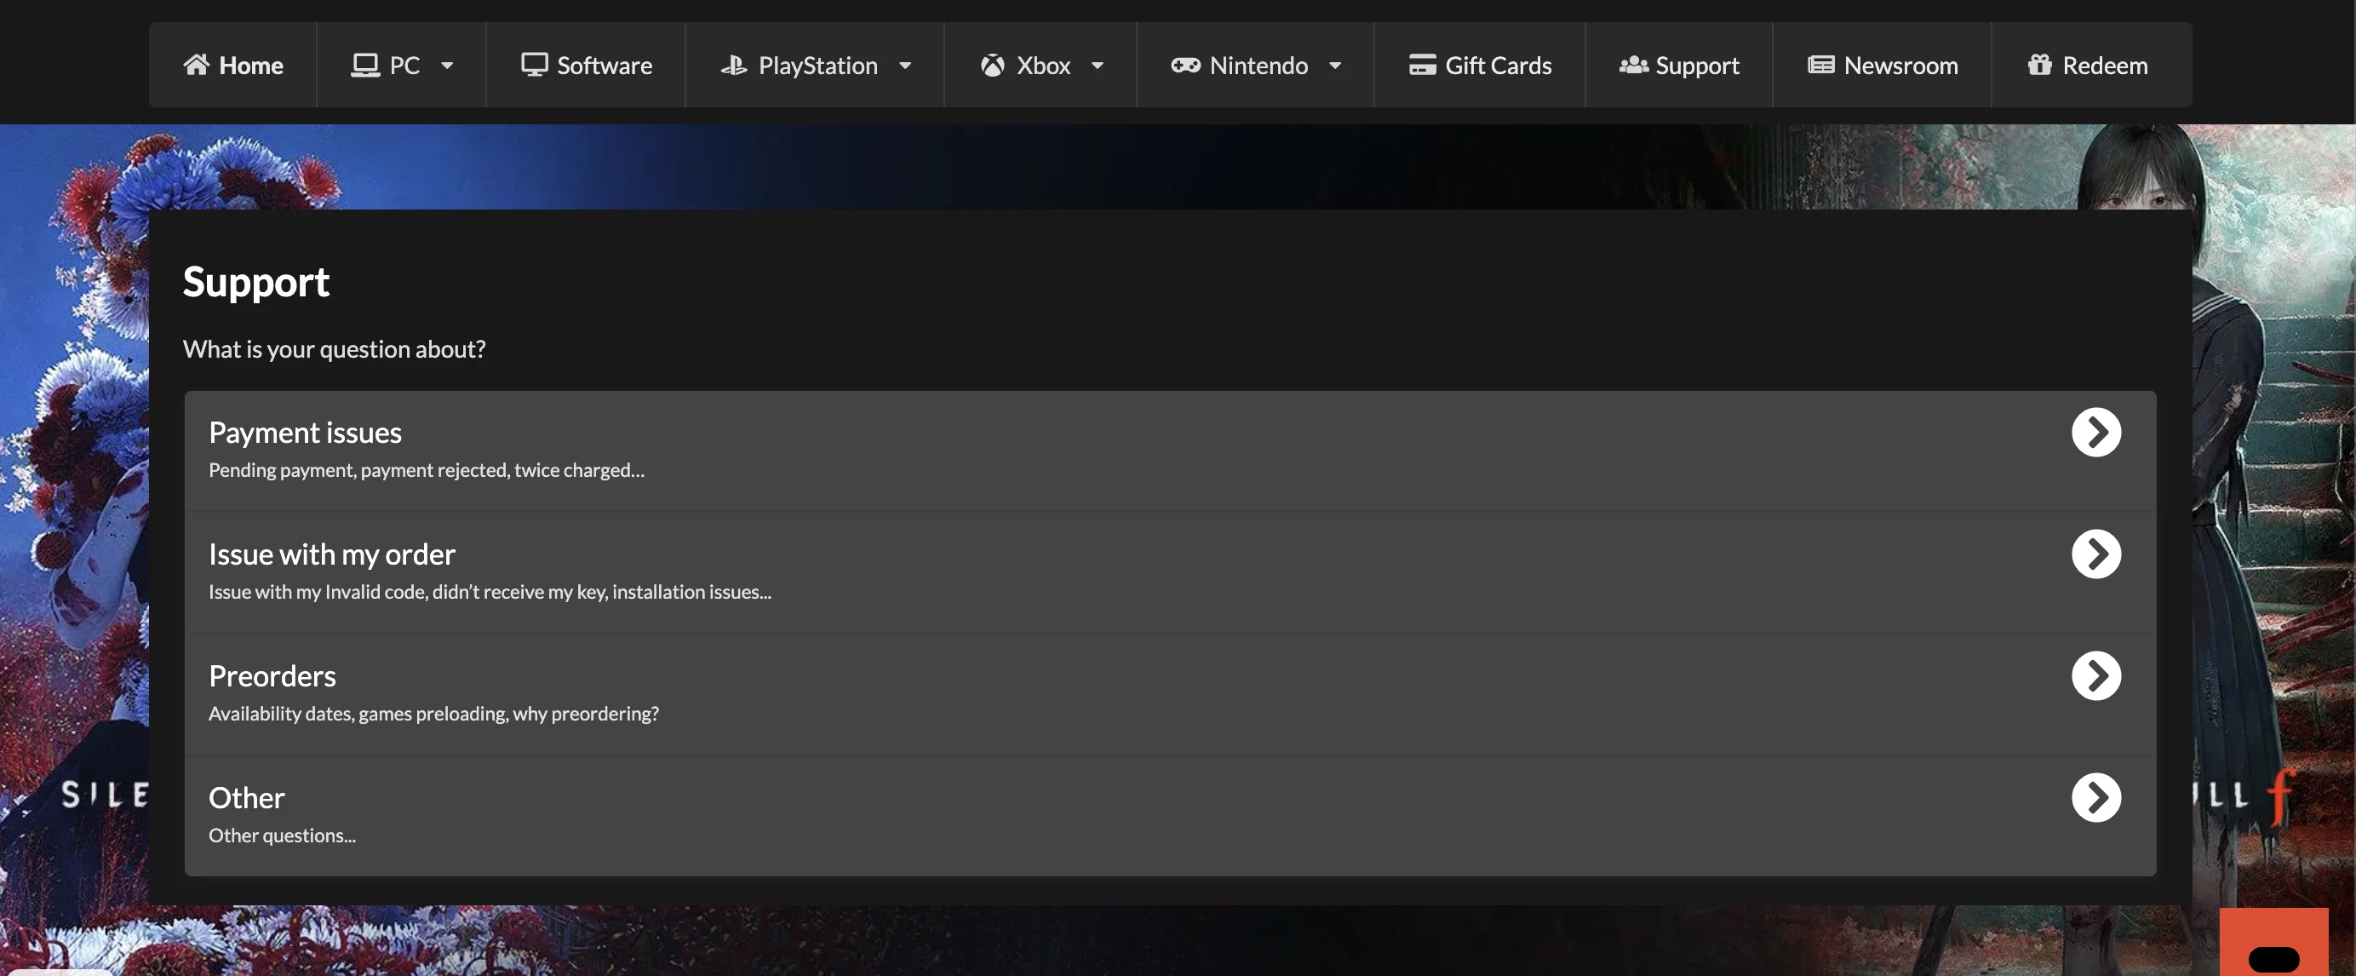The width and height of the screenshot is (2356, 976).
Task: Click the Preorders chevron arrow
Action: click(2095, 675)
